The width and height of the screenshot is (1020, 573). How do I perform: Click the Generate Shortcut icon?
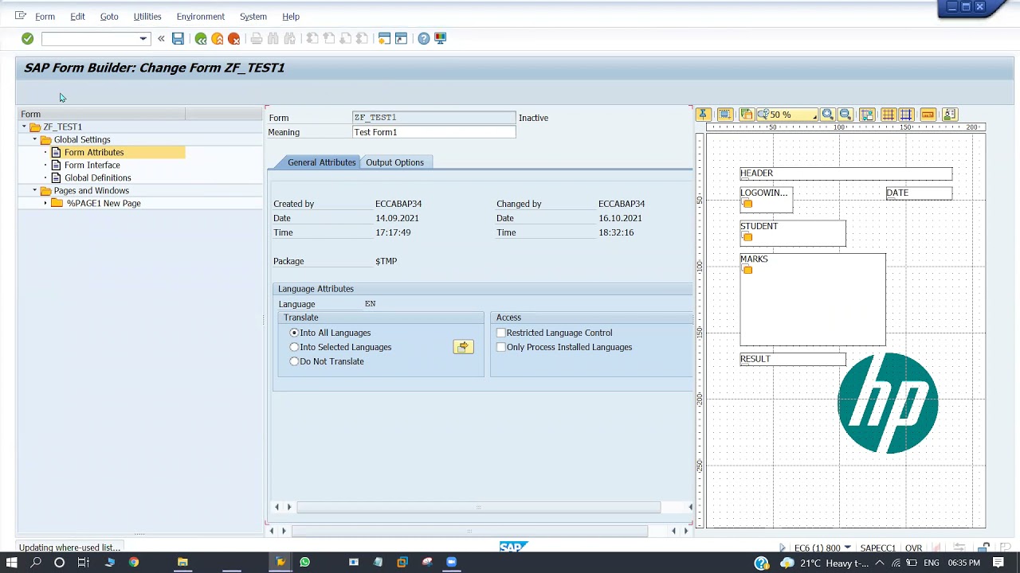point(401,38)
